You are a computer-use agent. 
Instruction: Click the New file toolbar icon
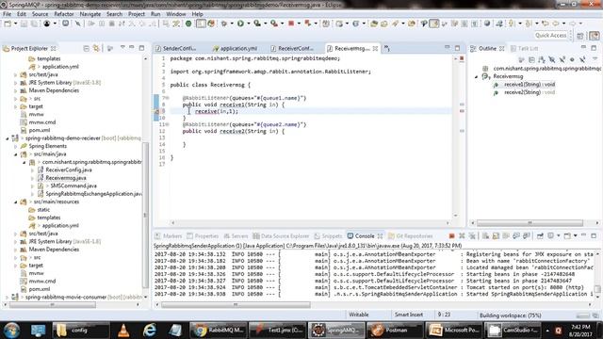click(x=8, y=24)
